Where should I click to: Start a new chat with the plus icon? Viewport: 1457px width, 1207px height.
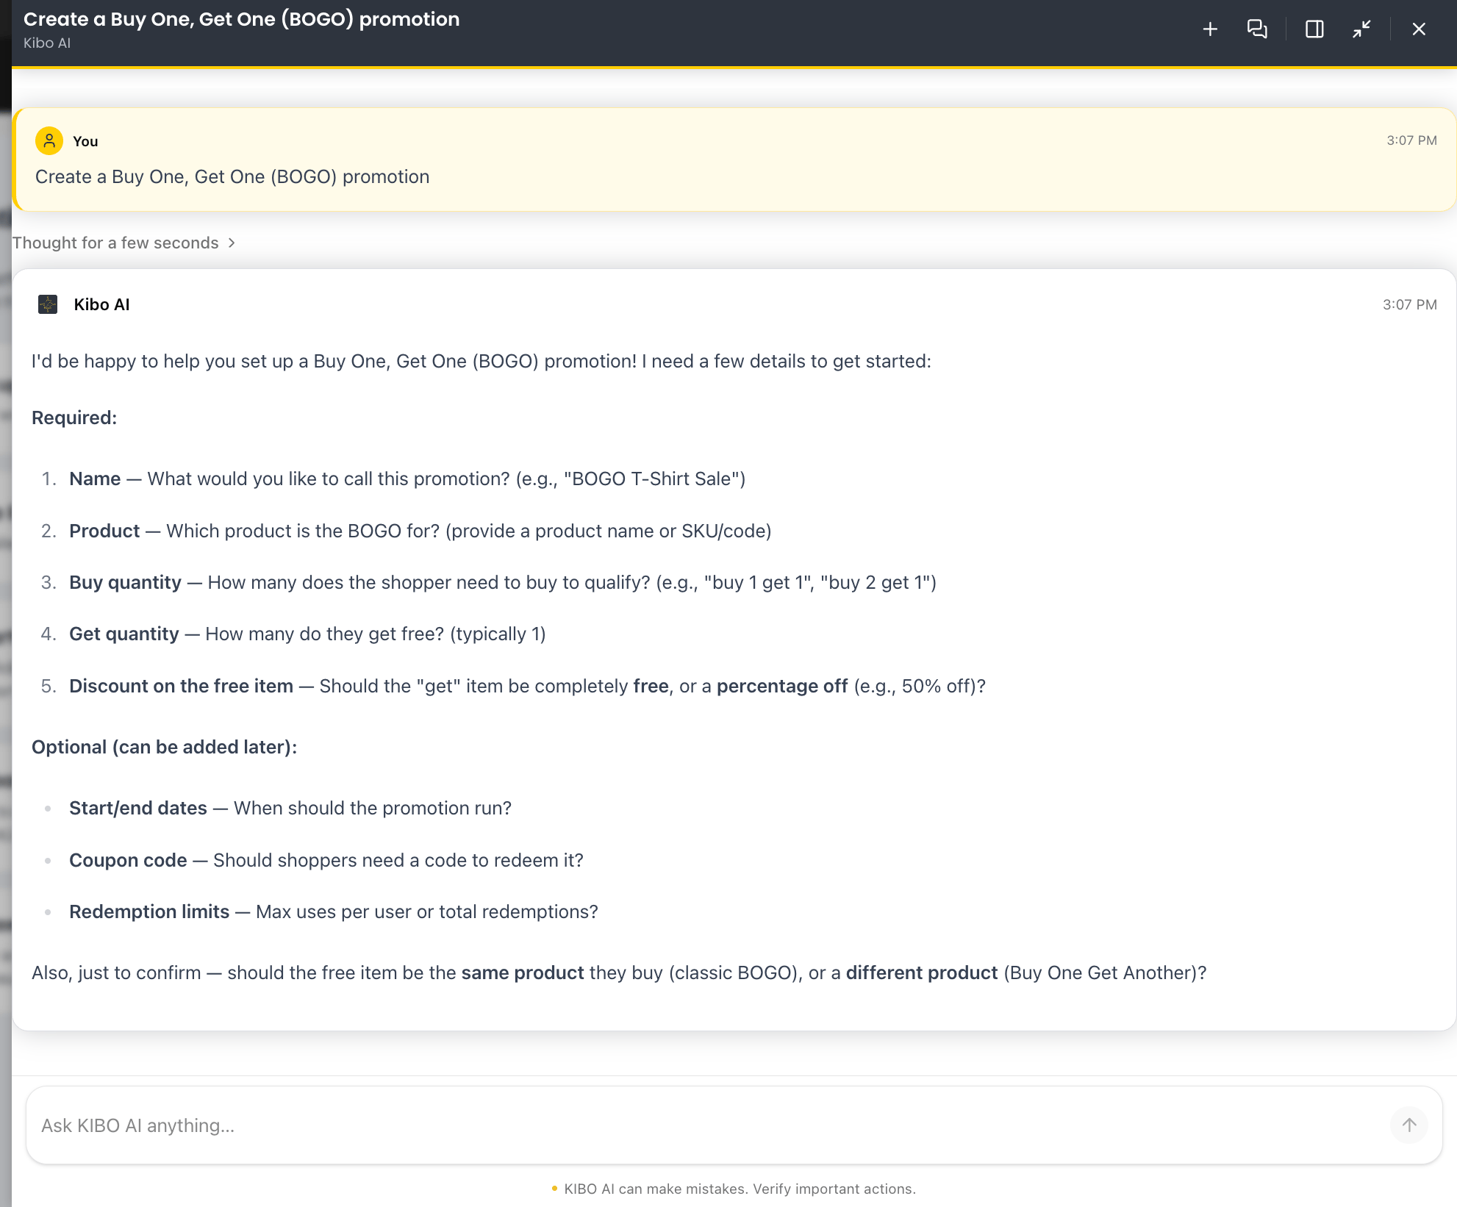coord(1210,29)
